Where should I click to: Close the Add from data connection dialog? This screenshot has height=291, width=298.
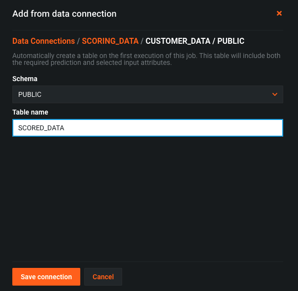(x=279, y=13)
